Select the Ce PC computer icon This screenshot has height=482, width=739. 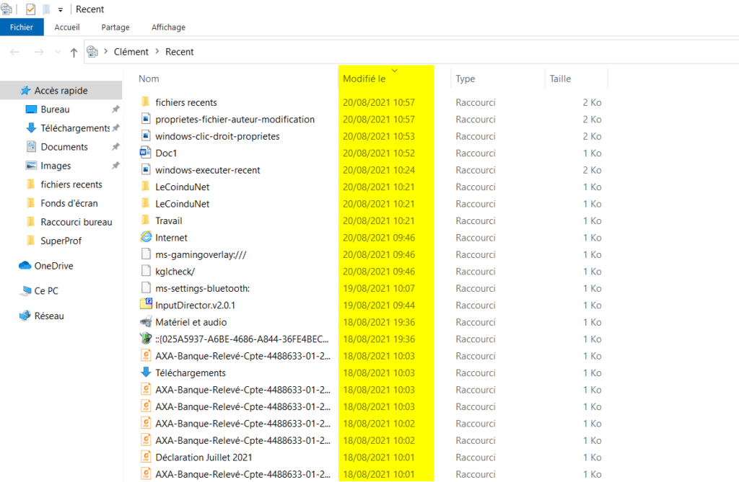pos(25,290)
